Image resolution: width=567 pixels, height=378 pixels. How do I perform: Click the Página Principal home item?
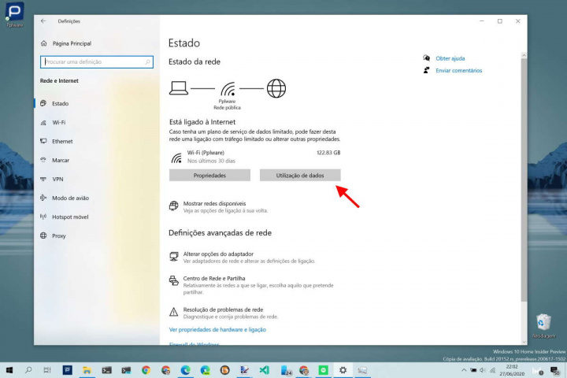pos(72,43)
